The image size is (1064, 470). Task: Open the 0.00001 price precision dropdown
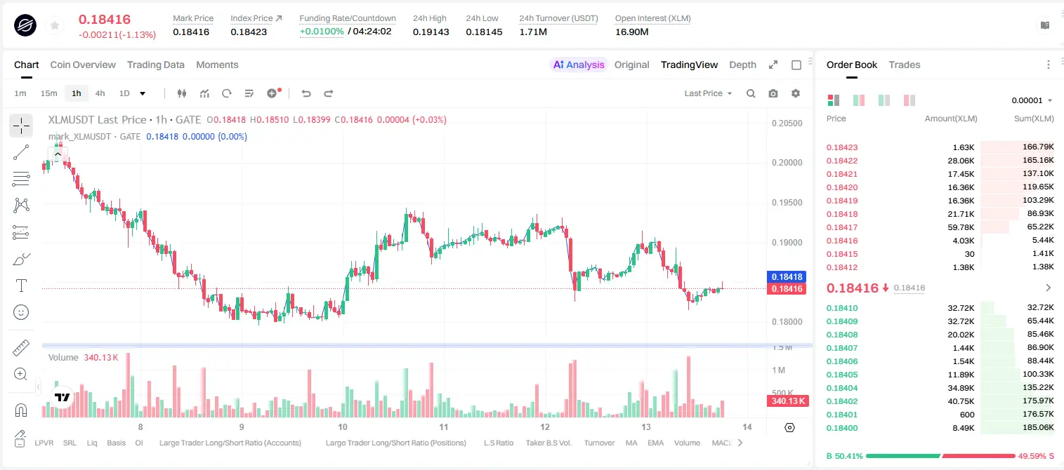click(x=1032, y=100)
